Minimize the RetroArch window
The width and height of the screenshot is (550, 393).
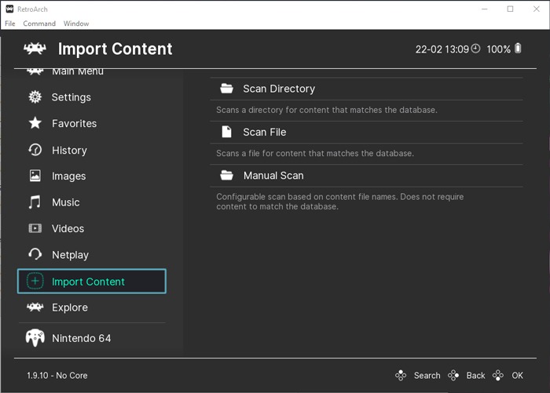click(x=485, y=9)
